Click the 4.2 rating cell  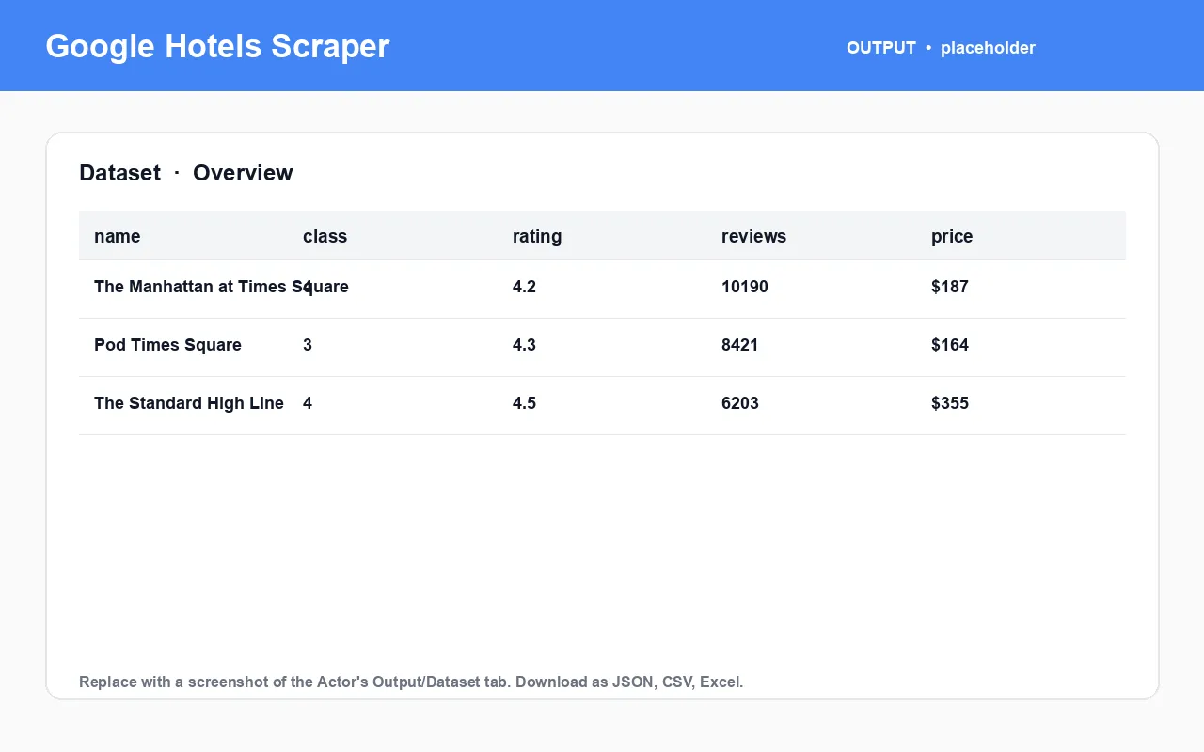pos(524,287)
